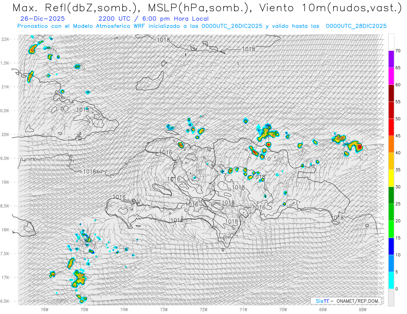Click the latitude axis label 19N
This screenshot has width=407, height=314.
[x=6, y=182]
